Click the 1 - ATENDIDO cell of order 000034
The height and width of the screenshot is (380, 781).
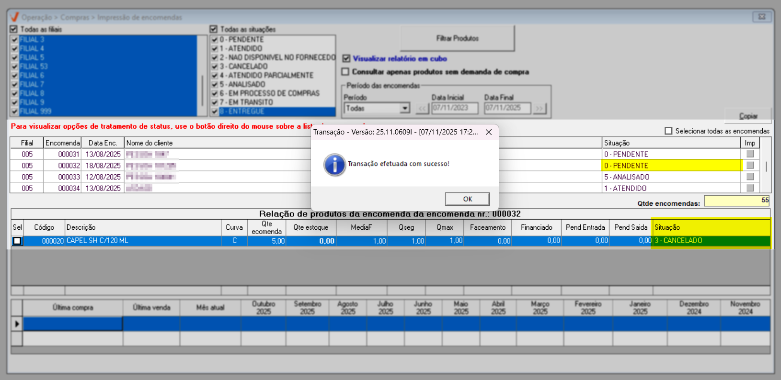click(x=671, y=189)
